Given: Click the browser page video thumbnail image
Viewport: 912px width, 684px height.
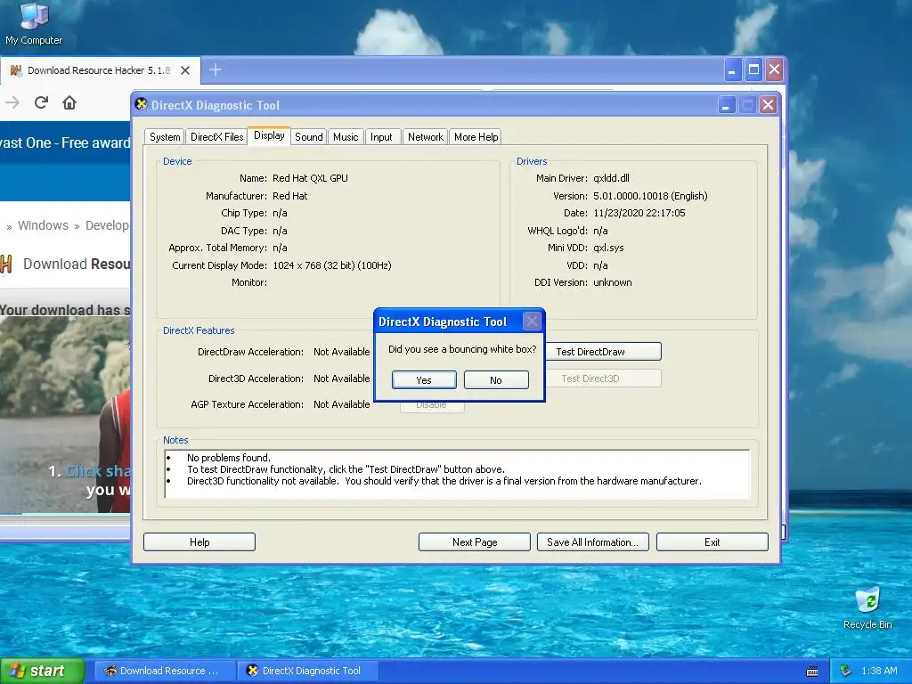Looking at the screenshot, I should 65,414.
